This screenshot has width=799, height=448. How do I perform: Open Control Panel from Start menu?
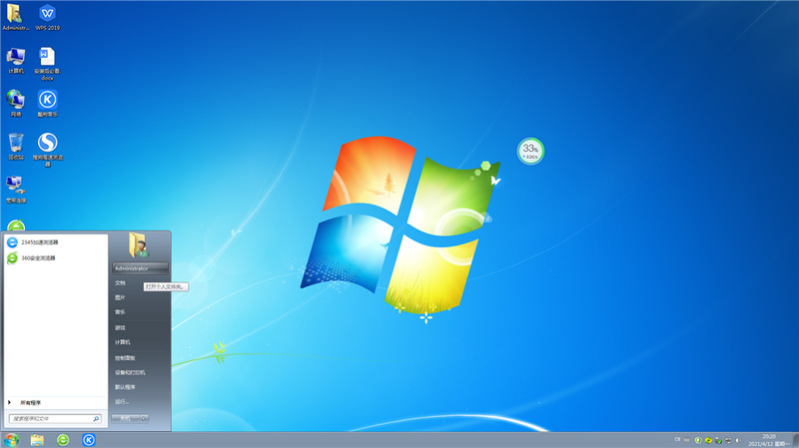125,356
